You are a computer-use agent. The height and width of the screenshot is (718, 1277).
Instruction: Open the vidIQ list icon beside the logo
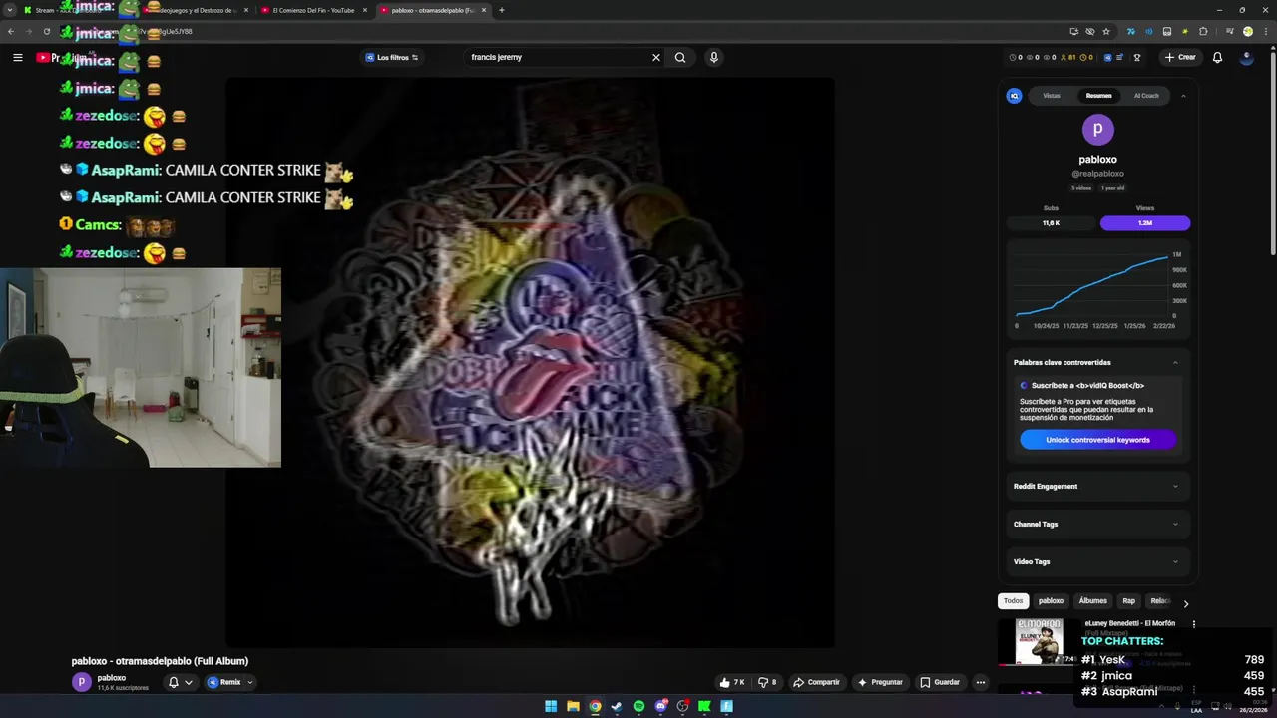1119,57
